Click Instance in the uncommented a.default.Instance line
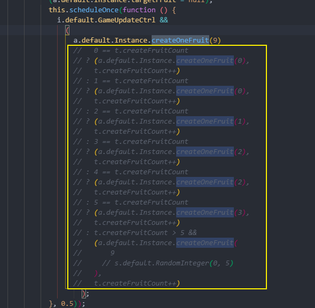The image size is (315, 308). tap(131, 40)
